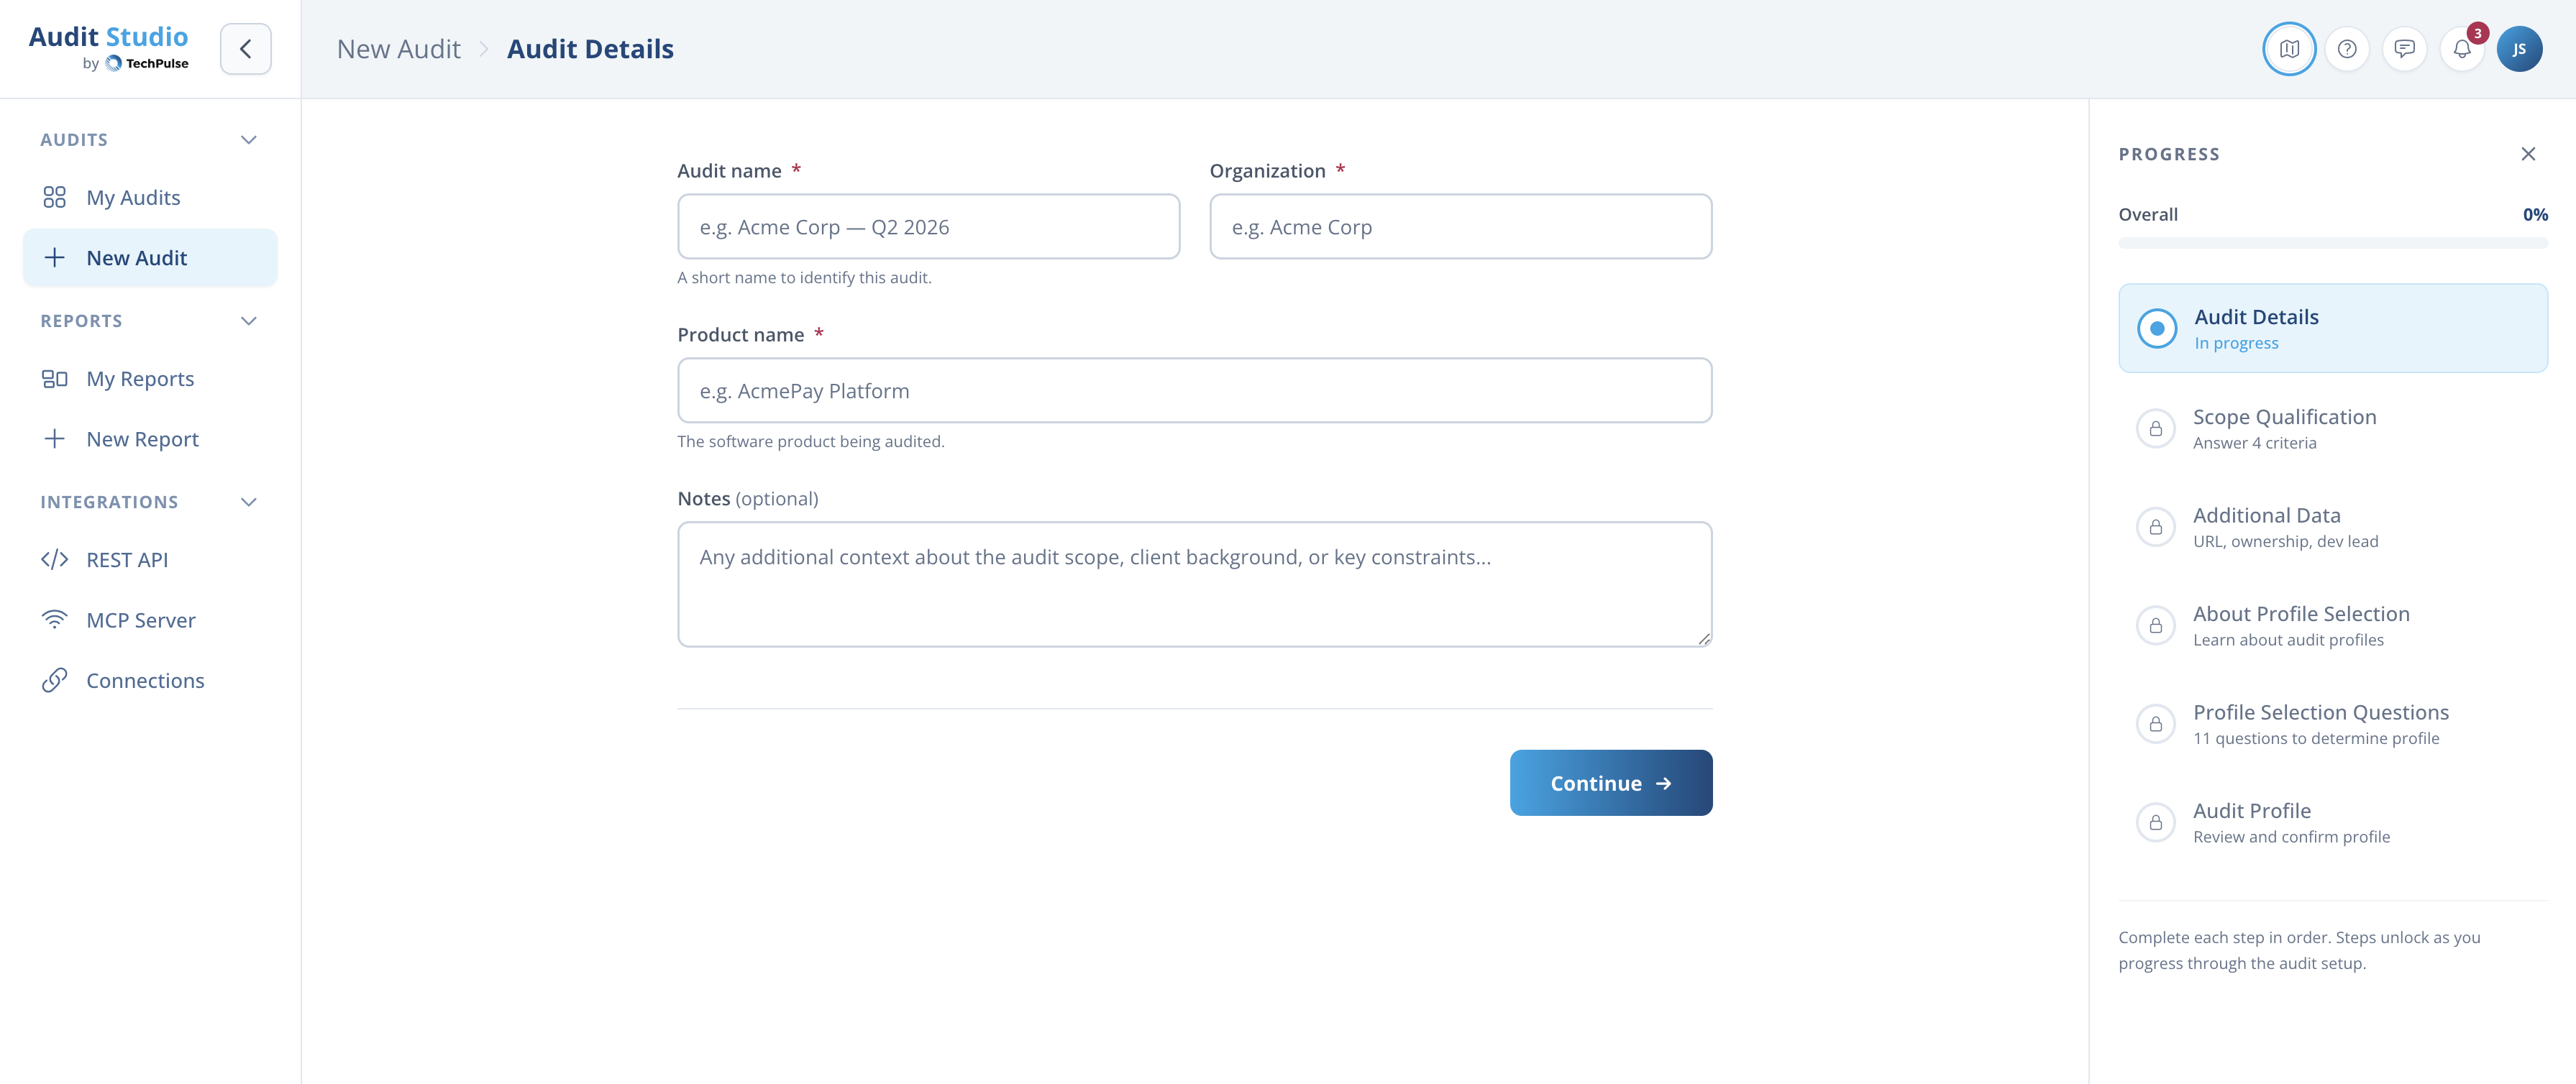The width and height of the screenshot is (2576, 1084).
Task: Open notifications bell with 3 badge
Action: point(2462,49)
